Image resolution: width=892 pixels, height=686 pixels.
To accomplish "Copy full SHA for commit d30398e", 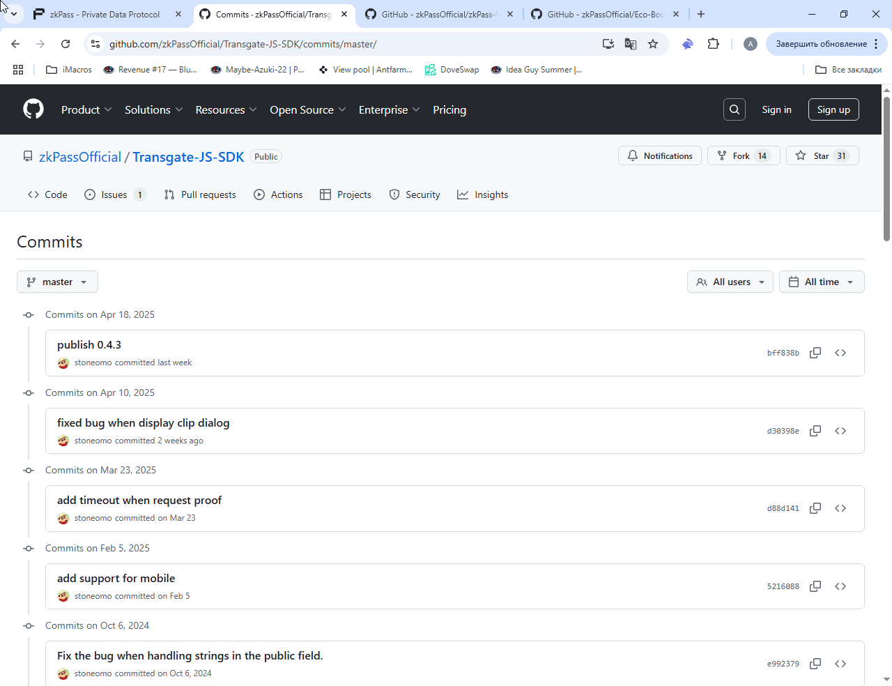I will pyautogui.click(x=815, y=431).
